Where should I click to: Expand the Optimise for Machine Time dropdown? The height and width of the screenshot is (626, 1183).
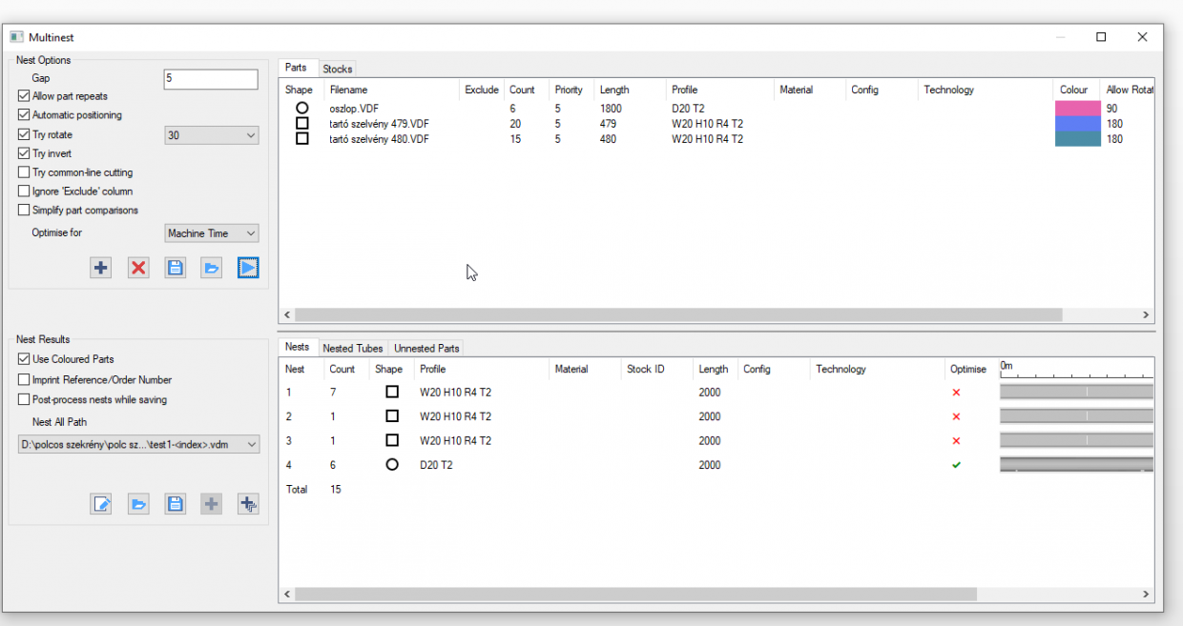click(x=211, y=233)
